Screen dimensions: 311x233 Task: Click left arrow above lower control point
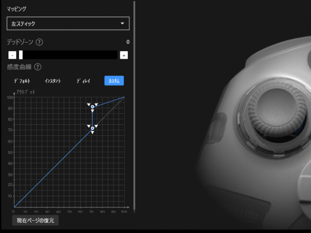[x=89, y=126]
